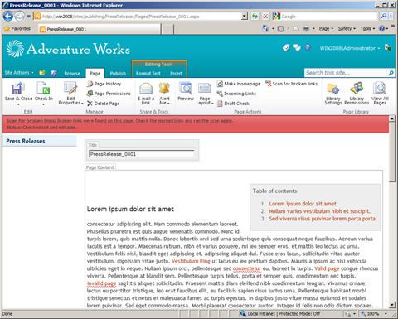Open Library Settings

[x=333, y=93]
